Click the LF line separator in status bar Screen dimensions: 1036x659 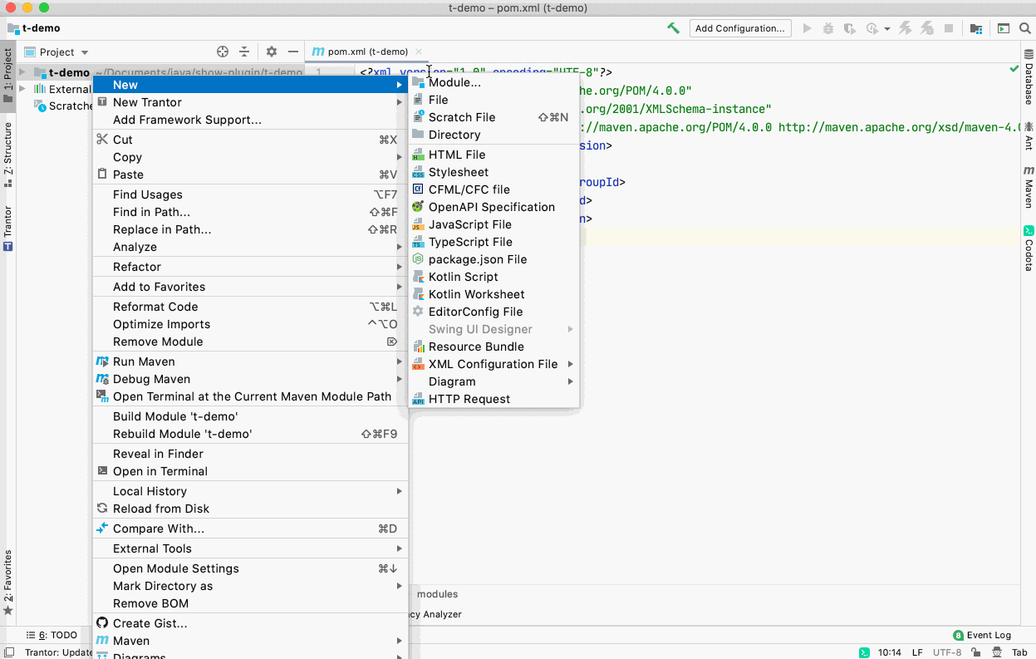click(x=917, y=652)
